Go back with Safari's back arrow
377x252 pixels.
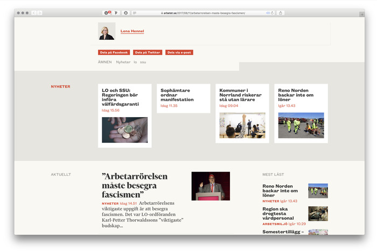coord(34,13)
